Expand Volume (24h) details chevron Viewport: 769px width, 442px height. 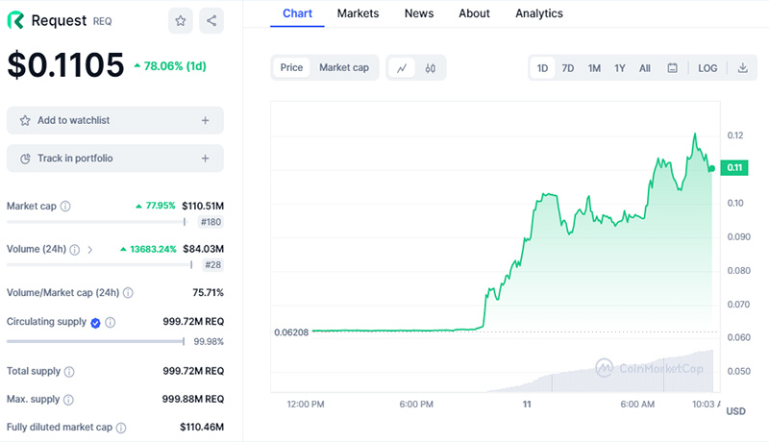[89, 250]
